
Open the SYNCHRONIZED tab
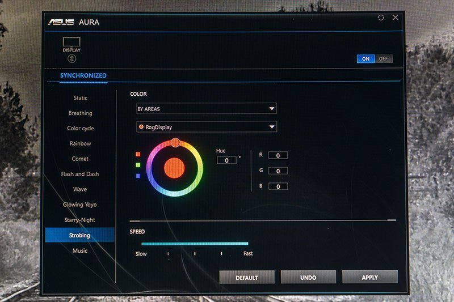point(83,76)
